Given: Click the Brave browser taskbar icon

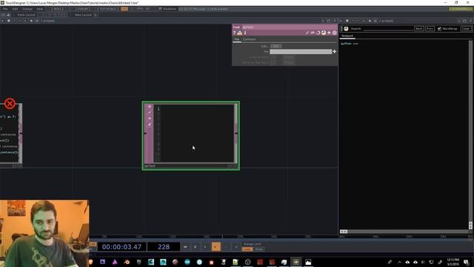Looking at the screenshot, I should [90, 262].
